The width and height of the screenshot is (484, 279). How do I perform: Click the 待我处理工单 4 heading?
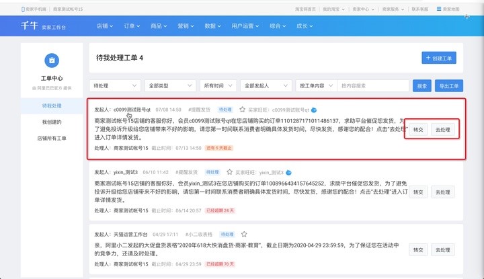point(120,58)
